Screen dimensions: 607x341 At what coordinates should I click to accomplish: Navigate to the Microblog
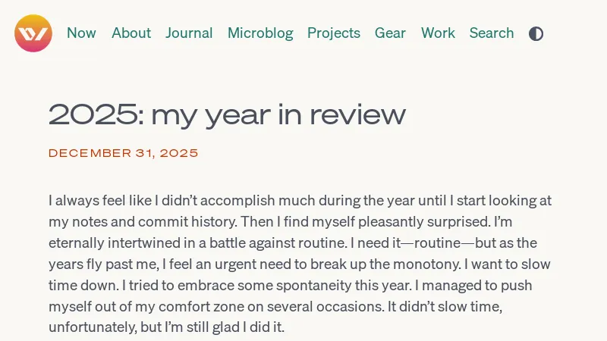(x=260, y=33)
